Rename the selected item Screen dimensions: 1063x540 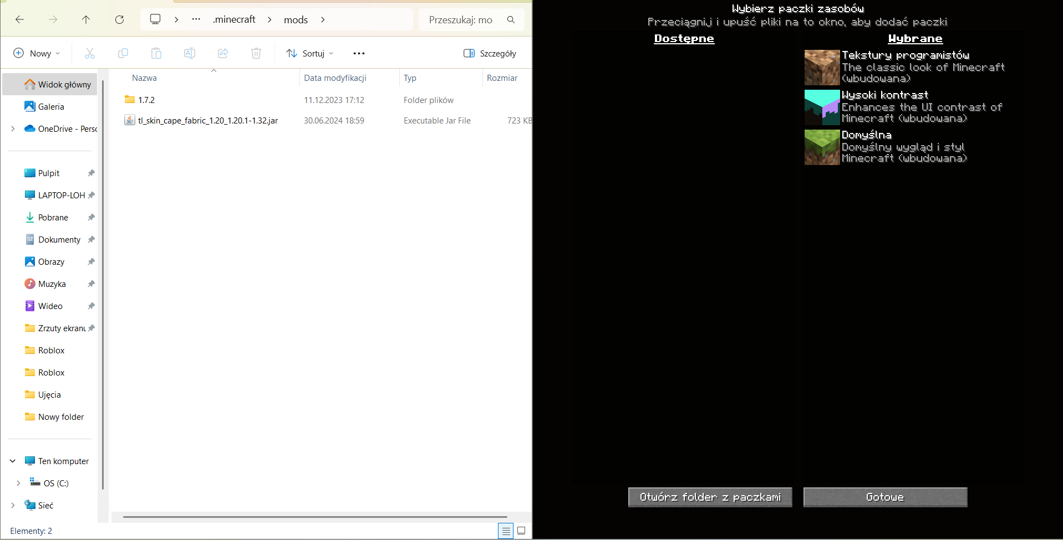[x=190, y=53]
